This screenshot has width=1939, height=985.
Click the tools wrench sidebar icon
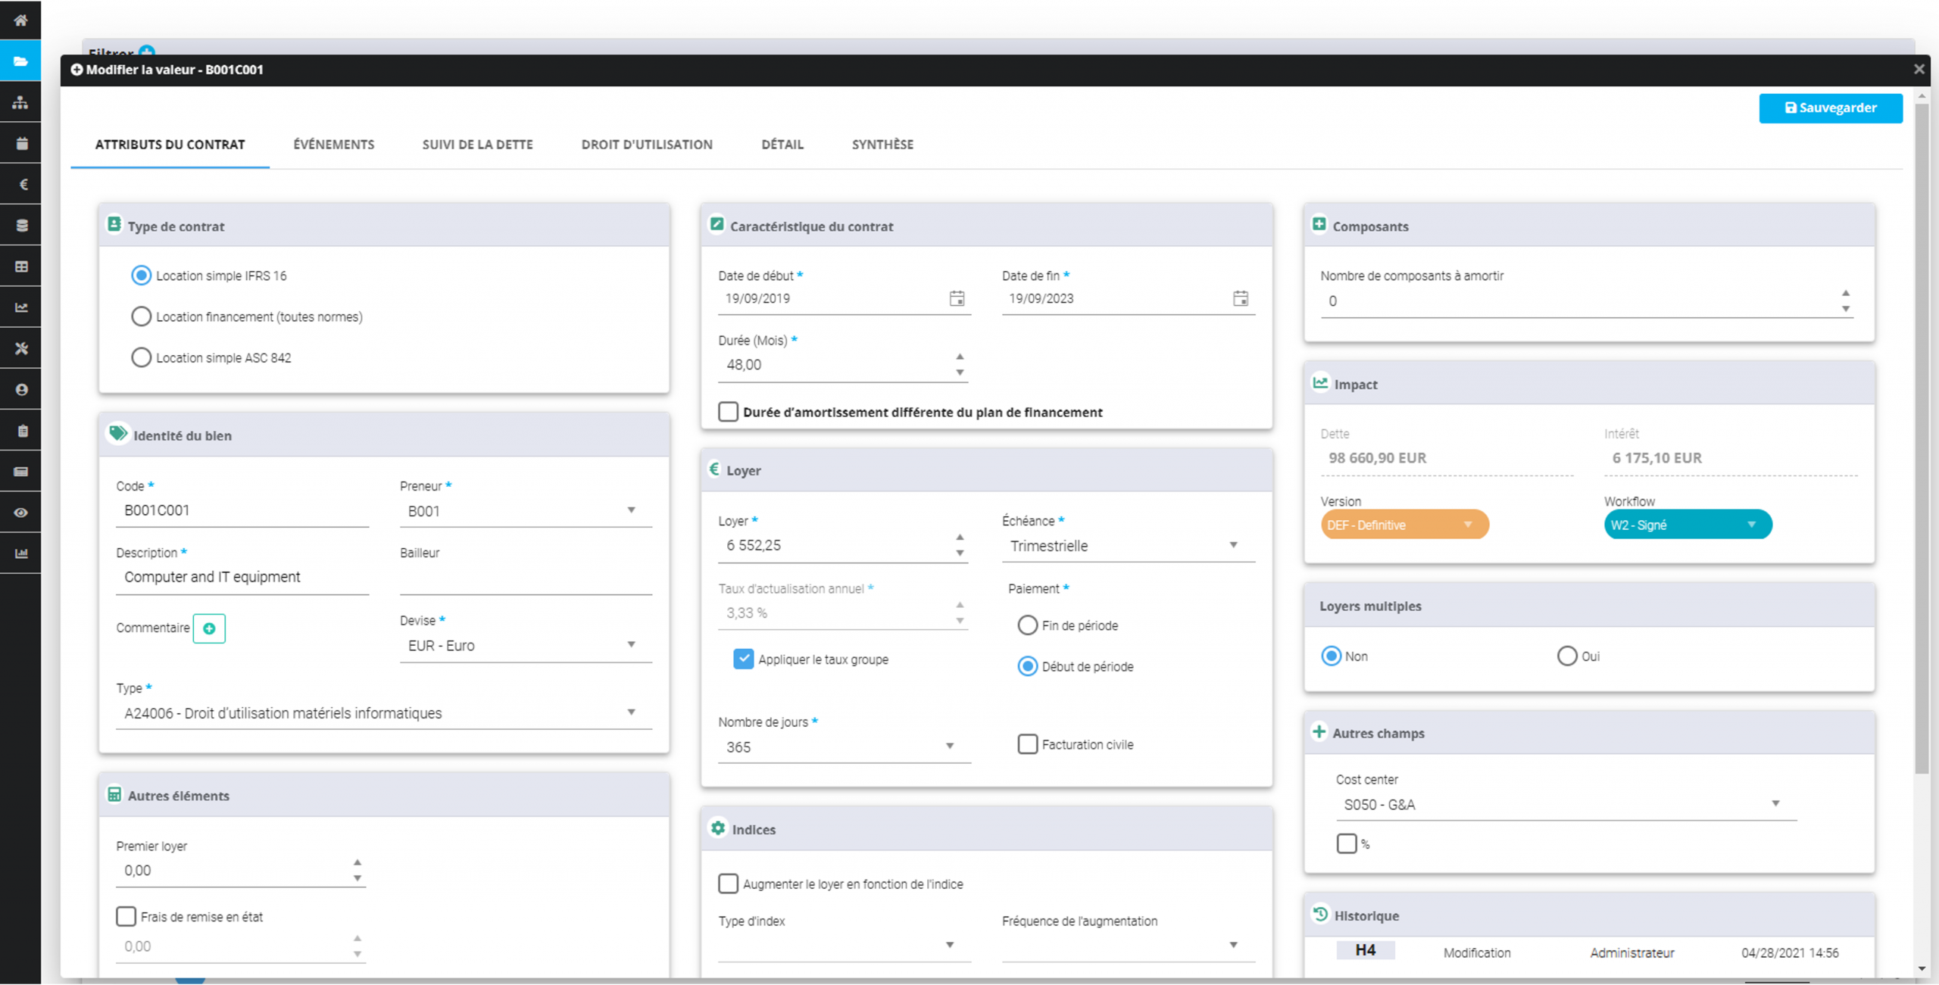click(21, 348)
